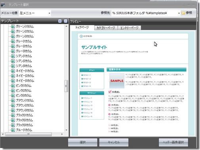Viewport: 200px width, 150px height.
Task: Open the 参照先 templates path dropdown
Action: tap(146, 13)
